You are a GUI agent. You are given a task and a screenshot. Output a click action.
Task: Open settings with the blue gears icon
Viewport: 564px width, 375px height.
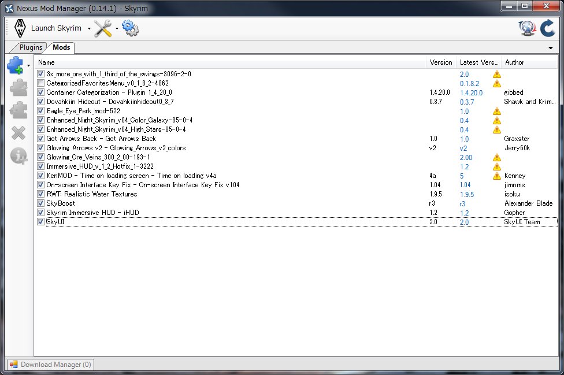[x=130, y=28]
